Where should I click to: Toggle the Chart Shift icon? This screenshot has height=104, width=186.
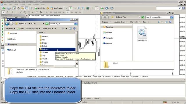coord(97,8)
